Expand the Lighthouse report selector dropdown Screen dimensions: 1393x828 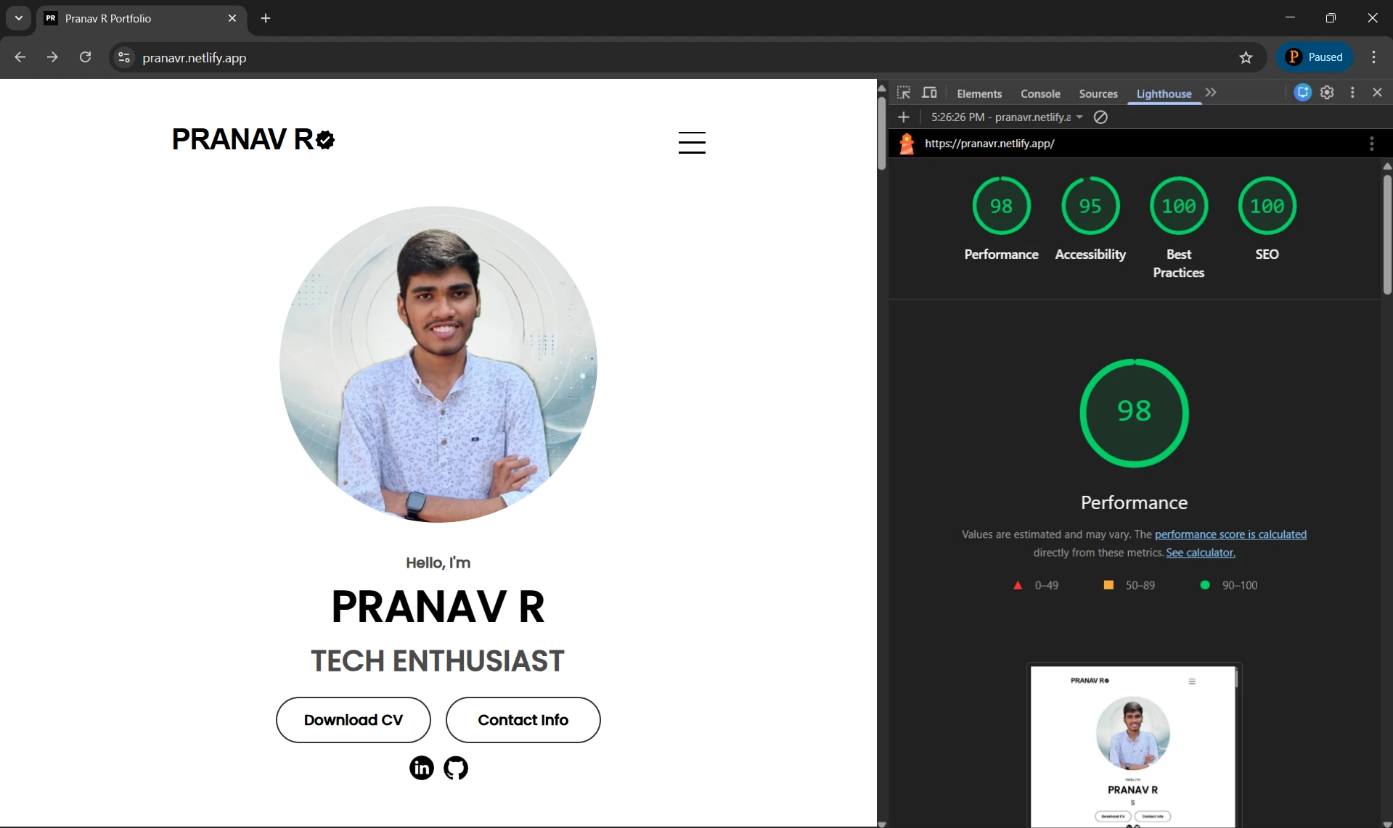point(1008,117)
